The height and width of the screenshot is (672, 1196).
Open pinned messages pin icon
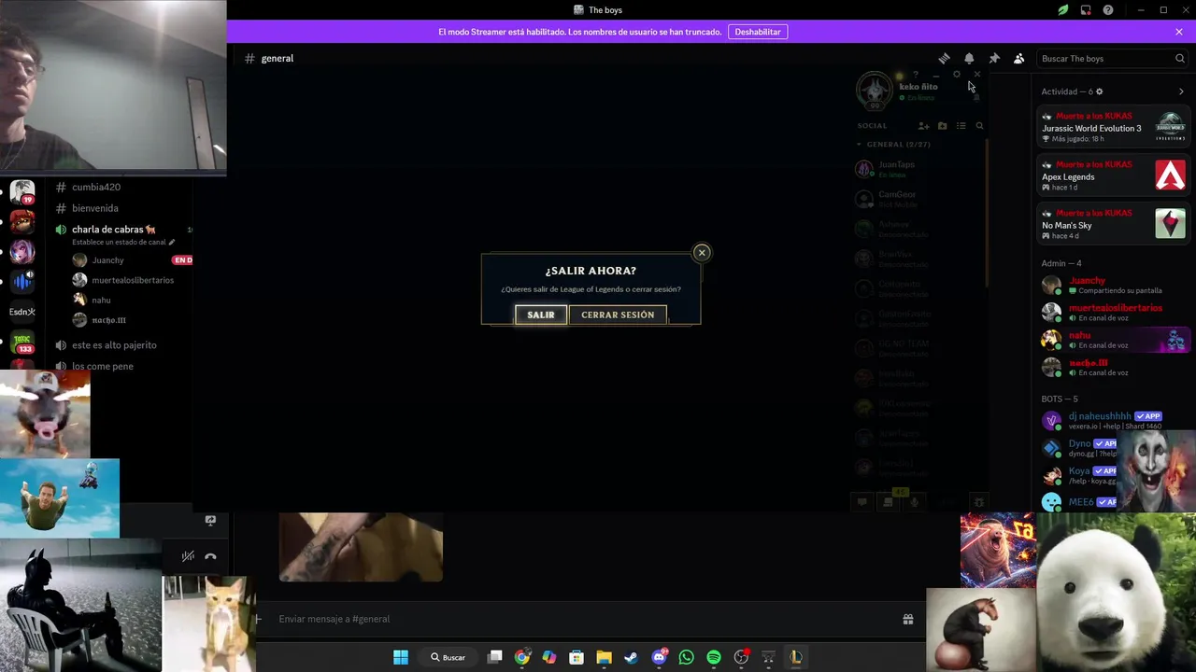(994, 58)
